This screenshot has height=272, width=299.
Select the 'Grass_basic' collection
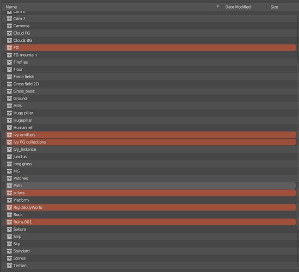[151, 91]
